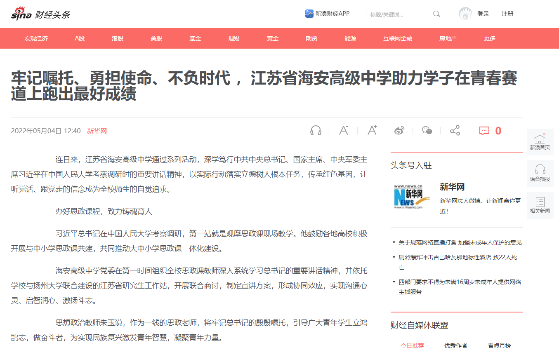Image resolution: width=559 pixels, height=350 pixels.
Task: Open 语音播报 in the right sidebar
Action: (540, 174)
